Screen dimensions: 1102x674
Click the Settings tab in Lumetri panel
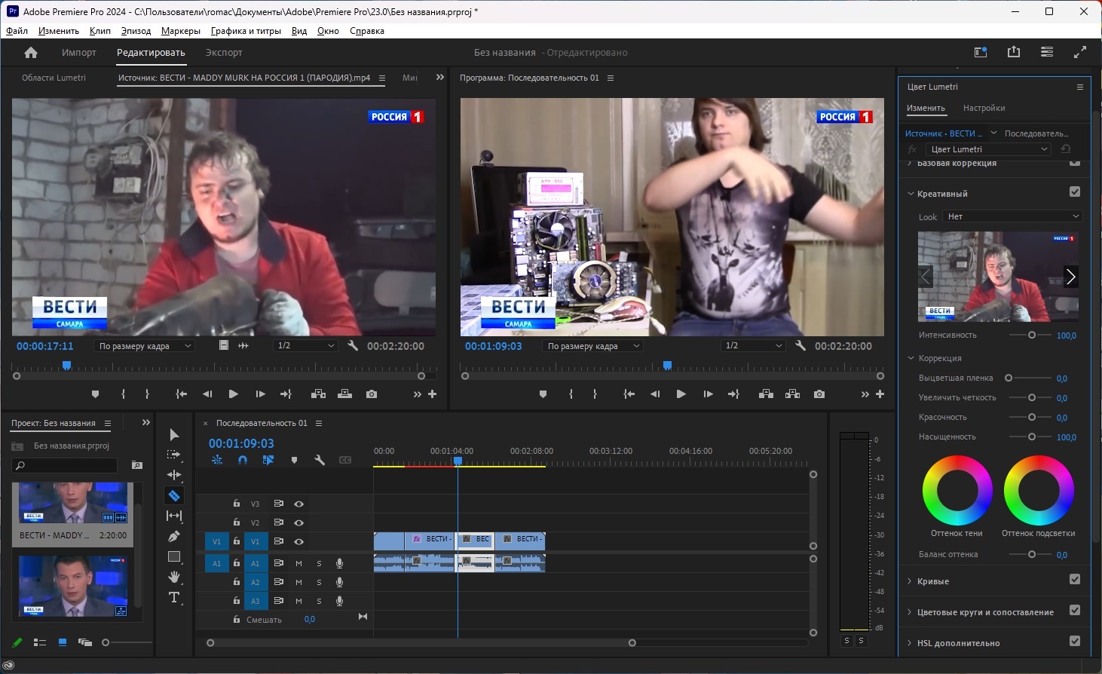click(x=984, y=108)
